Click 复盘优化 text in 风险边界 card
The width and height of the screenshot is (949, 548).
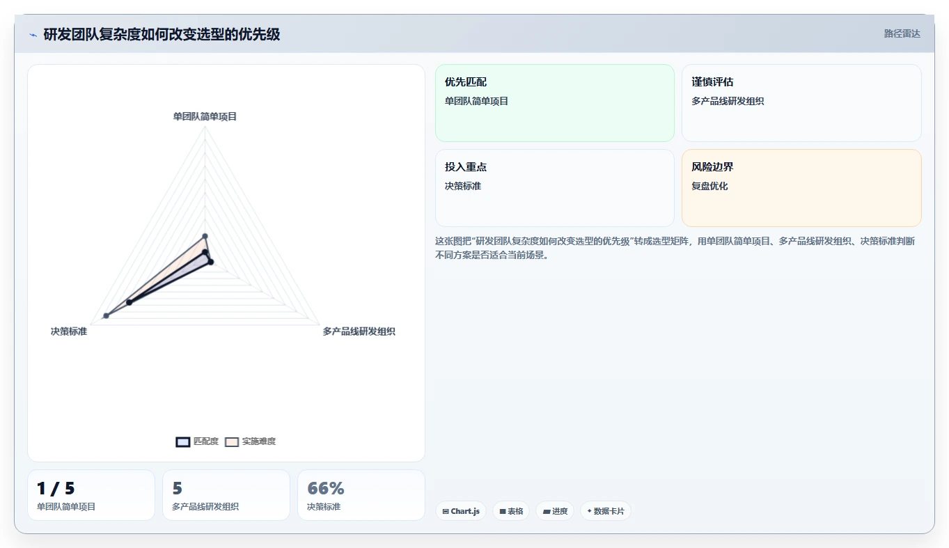click(x=709, y=186)
